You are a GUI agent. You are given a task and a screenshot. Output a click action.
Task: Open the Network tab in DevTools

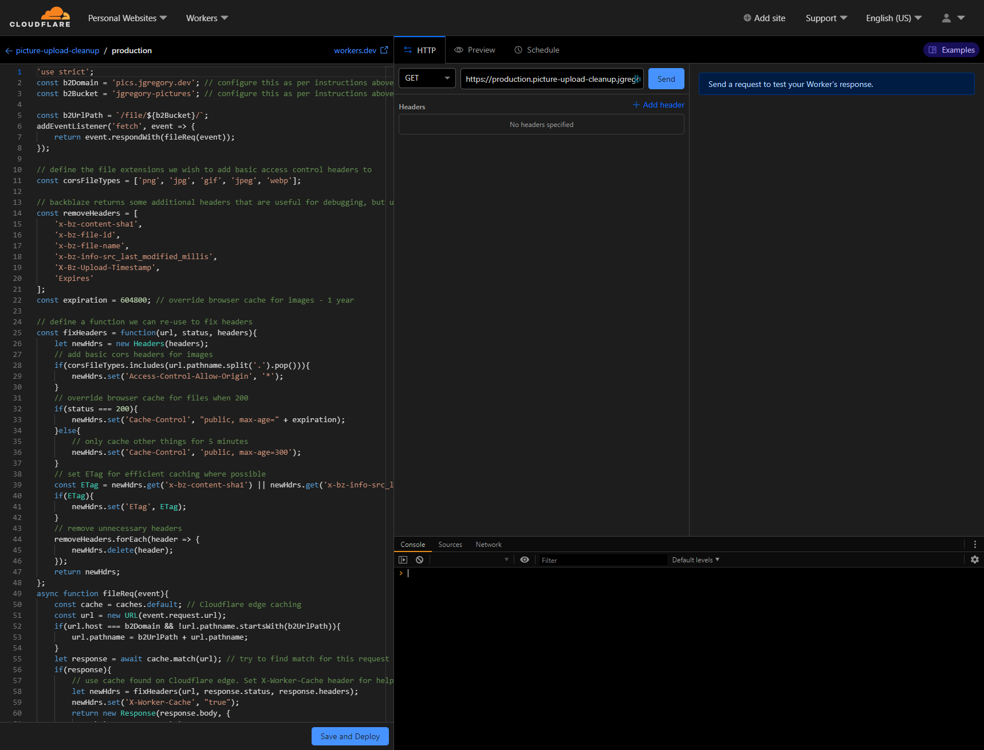click(x=489, y=545)
